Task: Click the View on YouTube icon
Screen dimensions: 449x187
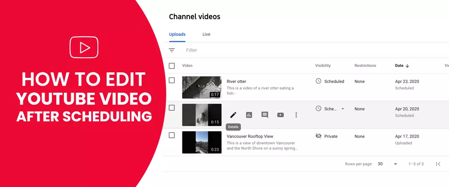Action: 280,115
